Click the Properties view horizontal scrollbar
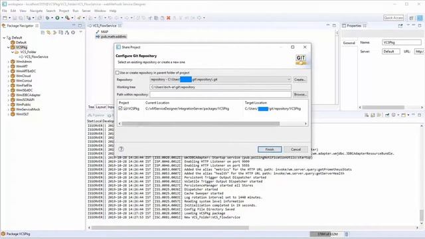This screenshot has height=239, width=425. click(383, 108)
